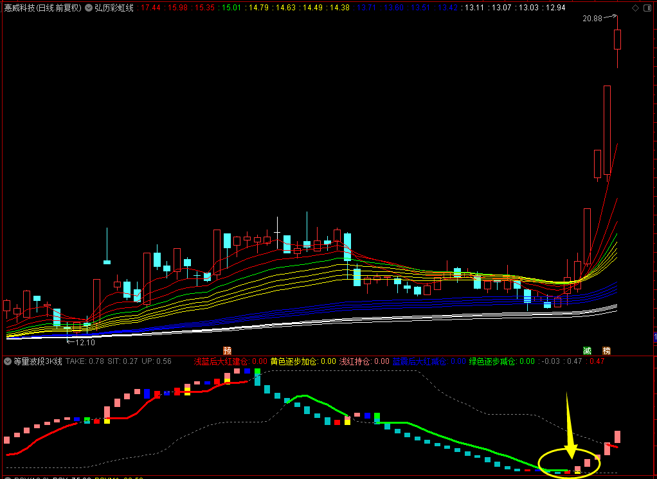The image size is (657, 479).
Task: Click the 浅红持仓: 0.00 label
Action: [364, 361]
